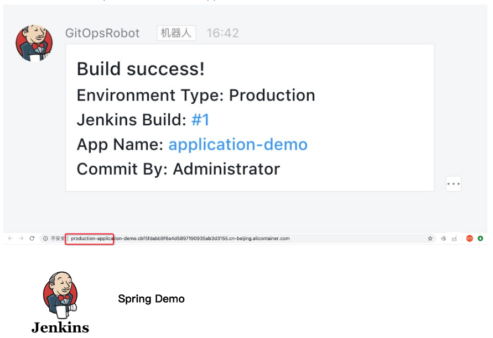Viewport: 493px width, 338px height.
Task: Click the grey chart extension icon
Action: pos(454,239)
